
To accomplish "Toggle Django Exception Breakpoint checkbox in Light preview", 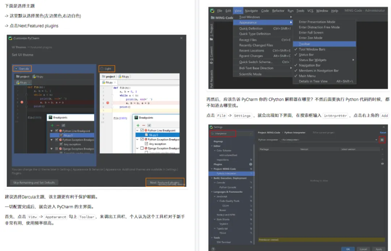I will click(x=142, y=148).
